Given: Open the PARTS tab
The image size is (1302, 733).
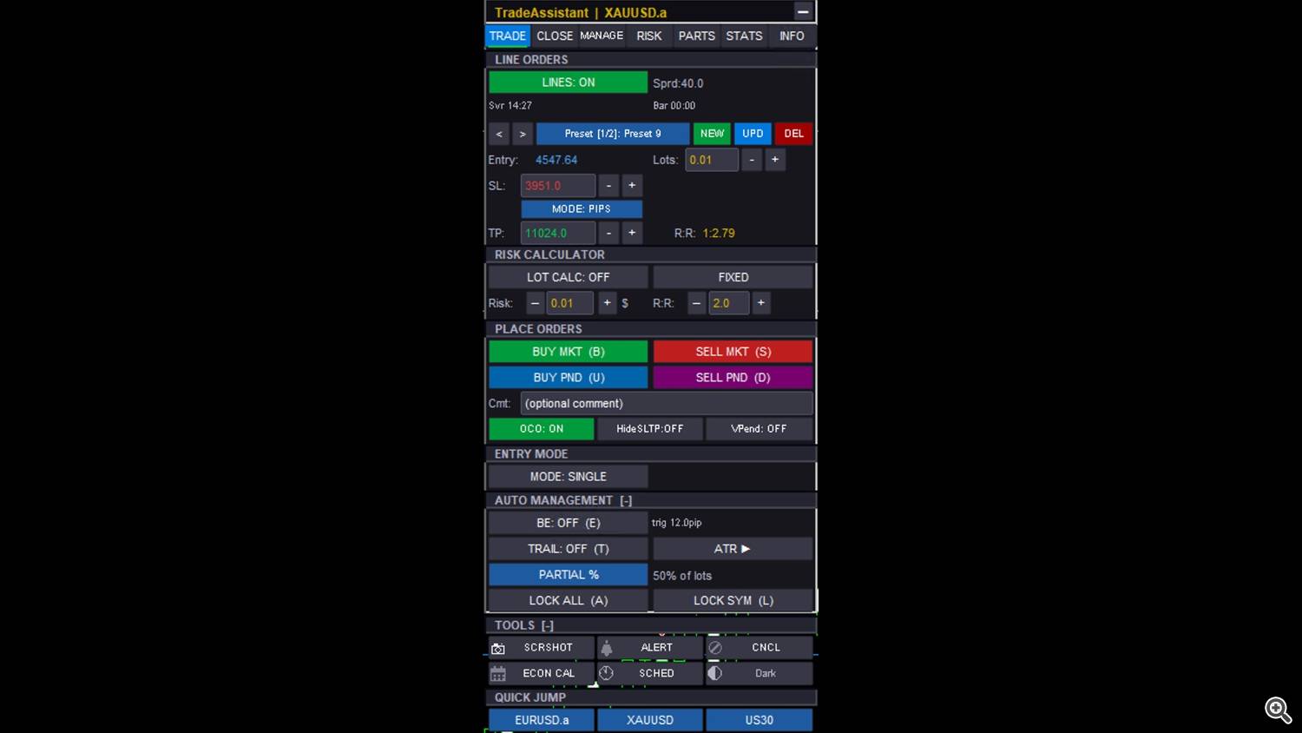Looking at the screenshot, I should (x=696, y=36).
